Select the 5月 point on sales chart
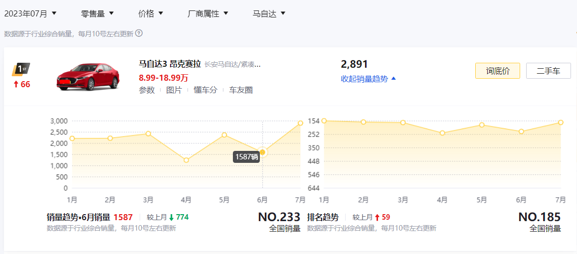 (x=224, y=135)
